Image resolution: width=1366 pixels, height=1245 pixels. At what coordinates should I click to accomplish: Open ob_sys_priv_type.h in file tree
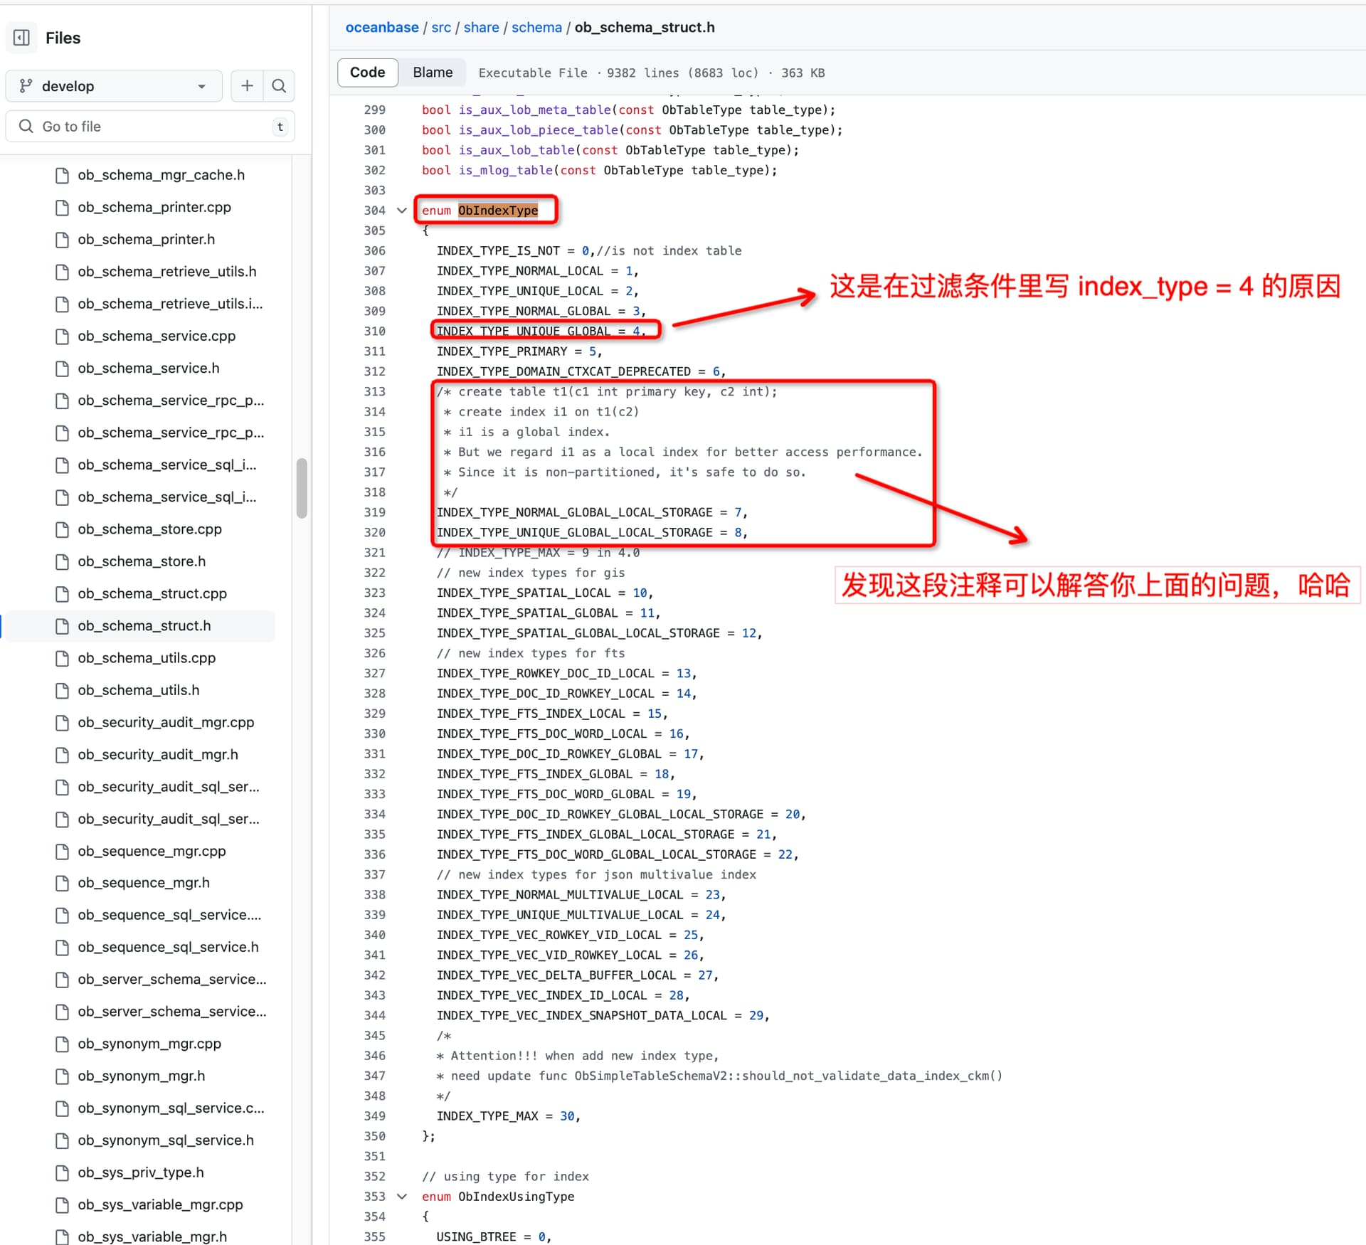click(x=140, y=1172)
